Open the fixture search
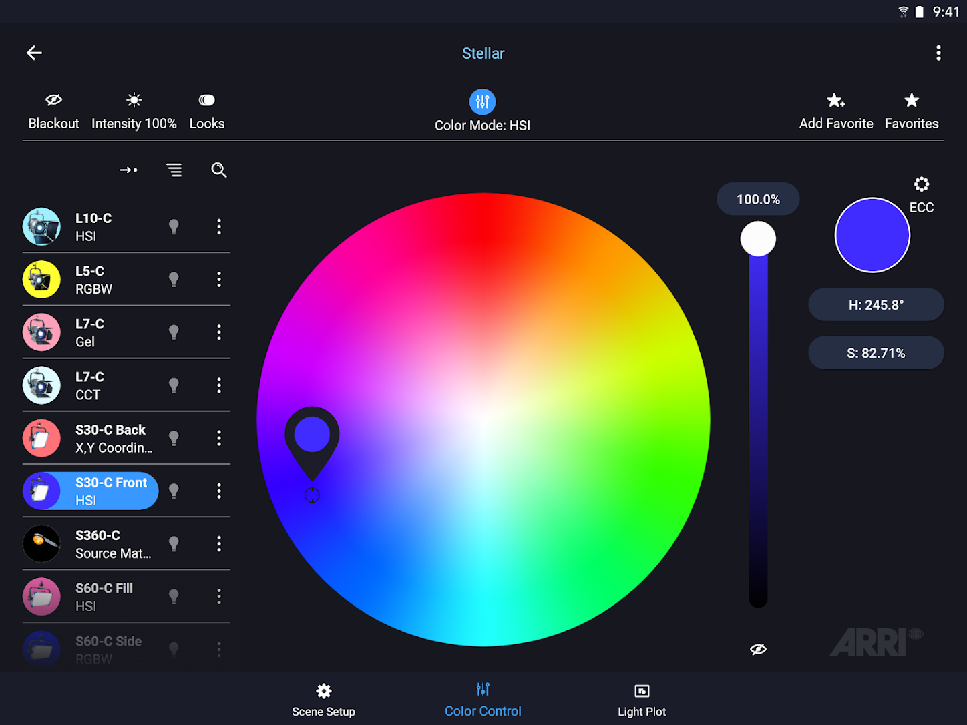This screenshot has width=967, height=725. [219, 170]
